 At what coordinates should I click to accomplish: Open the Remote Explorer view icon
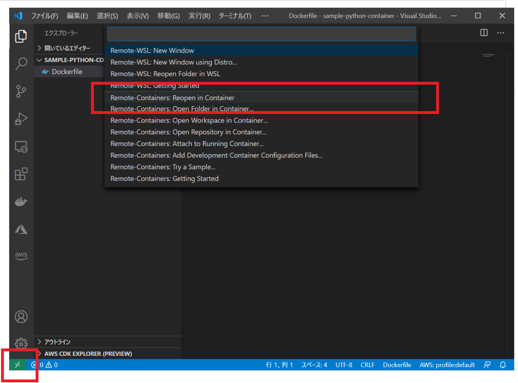click(21, 147)
